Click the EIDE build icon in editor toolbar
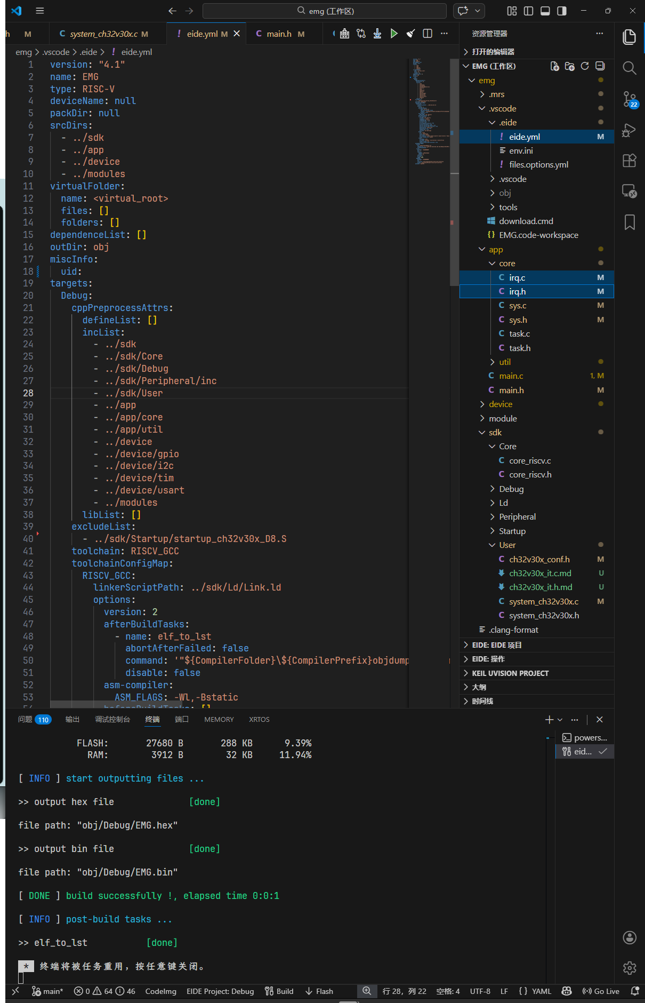The width and height of the screenshot is (645, 1003). point(344,34)
